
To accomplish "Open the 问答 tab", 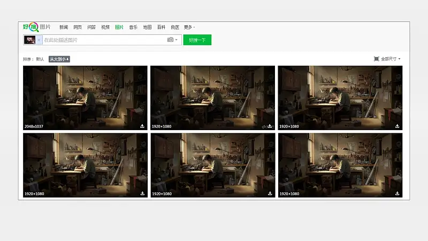I will [91, 27].
